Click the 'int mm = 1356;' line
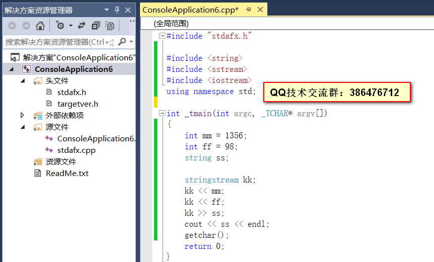The height and width of the screenshot is (262, 434). tap(215, 135)
